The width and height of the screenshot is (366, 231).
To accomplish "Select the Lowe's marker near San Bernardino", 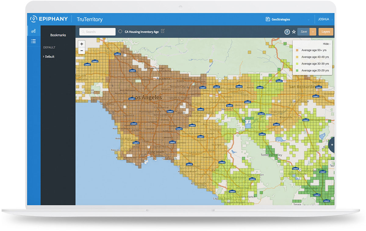I will point(318,87).
